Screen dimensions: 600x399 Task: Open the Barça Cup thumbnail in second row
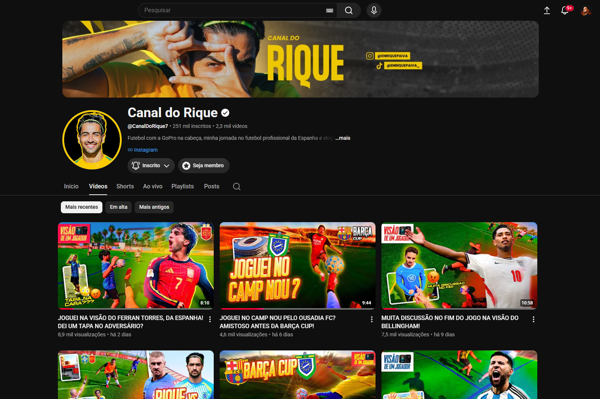[298, 375]
